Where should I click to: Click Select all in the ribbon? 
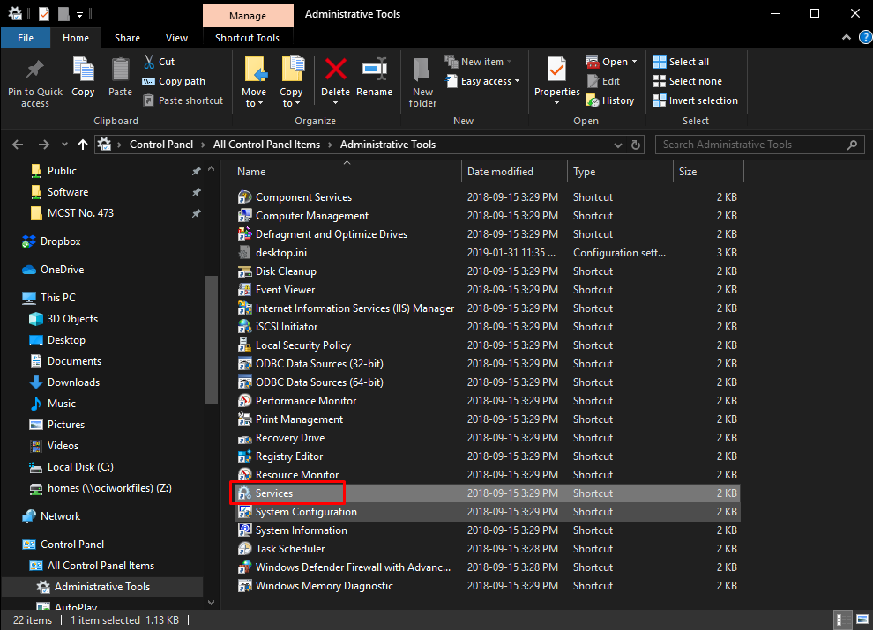click(681, 62)
